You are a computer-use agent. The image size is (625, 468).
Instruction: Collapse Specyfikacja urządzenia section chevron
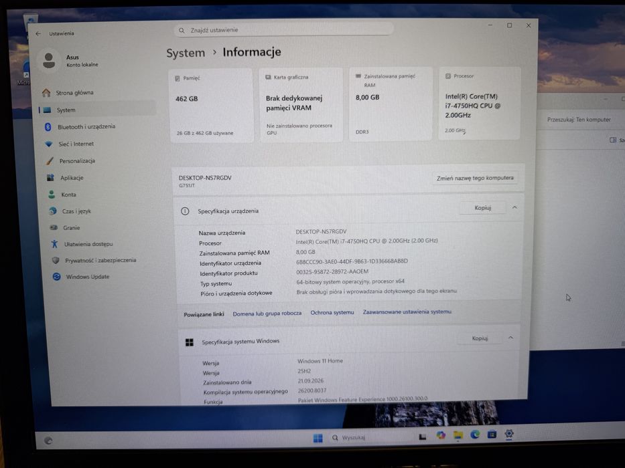click(x=514, y=207)
